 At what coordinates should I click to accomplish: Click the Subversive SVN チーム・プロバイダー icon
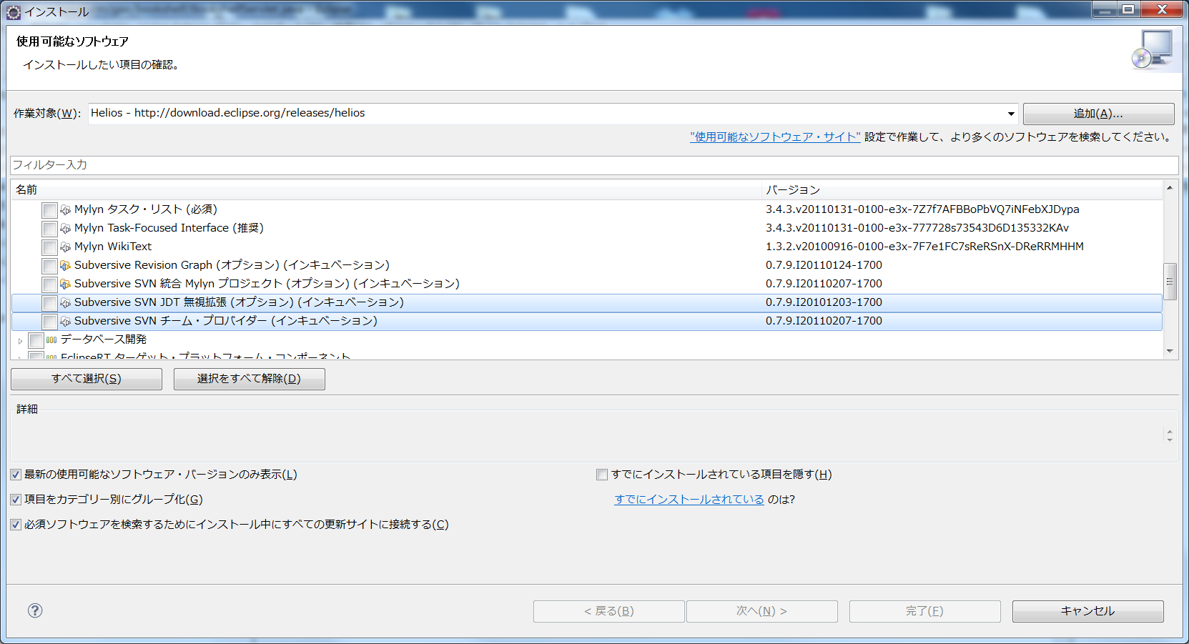66,321
